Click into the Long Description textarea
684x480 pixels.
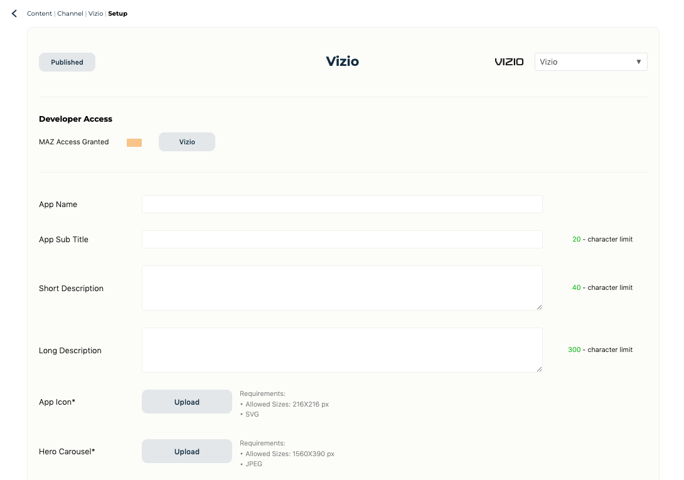[342, 350]
